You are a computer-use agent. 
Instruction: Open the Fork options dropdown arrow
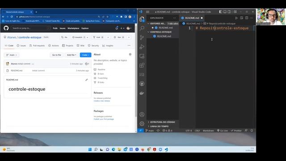tap(108, 37)
